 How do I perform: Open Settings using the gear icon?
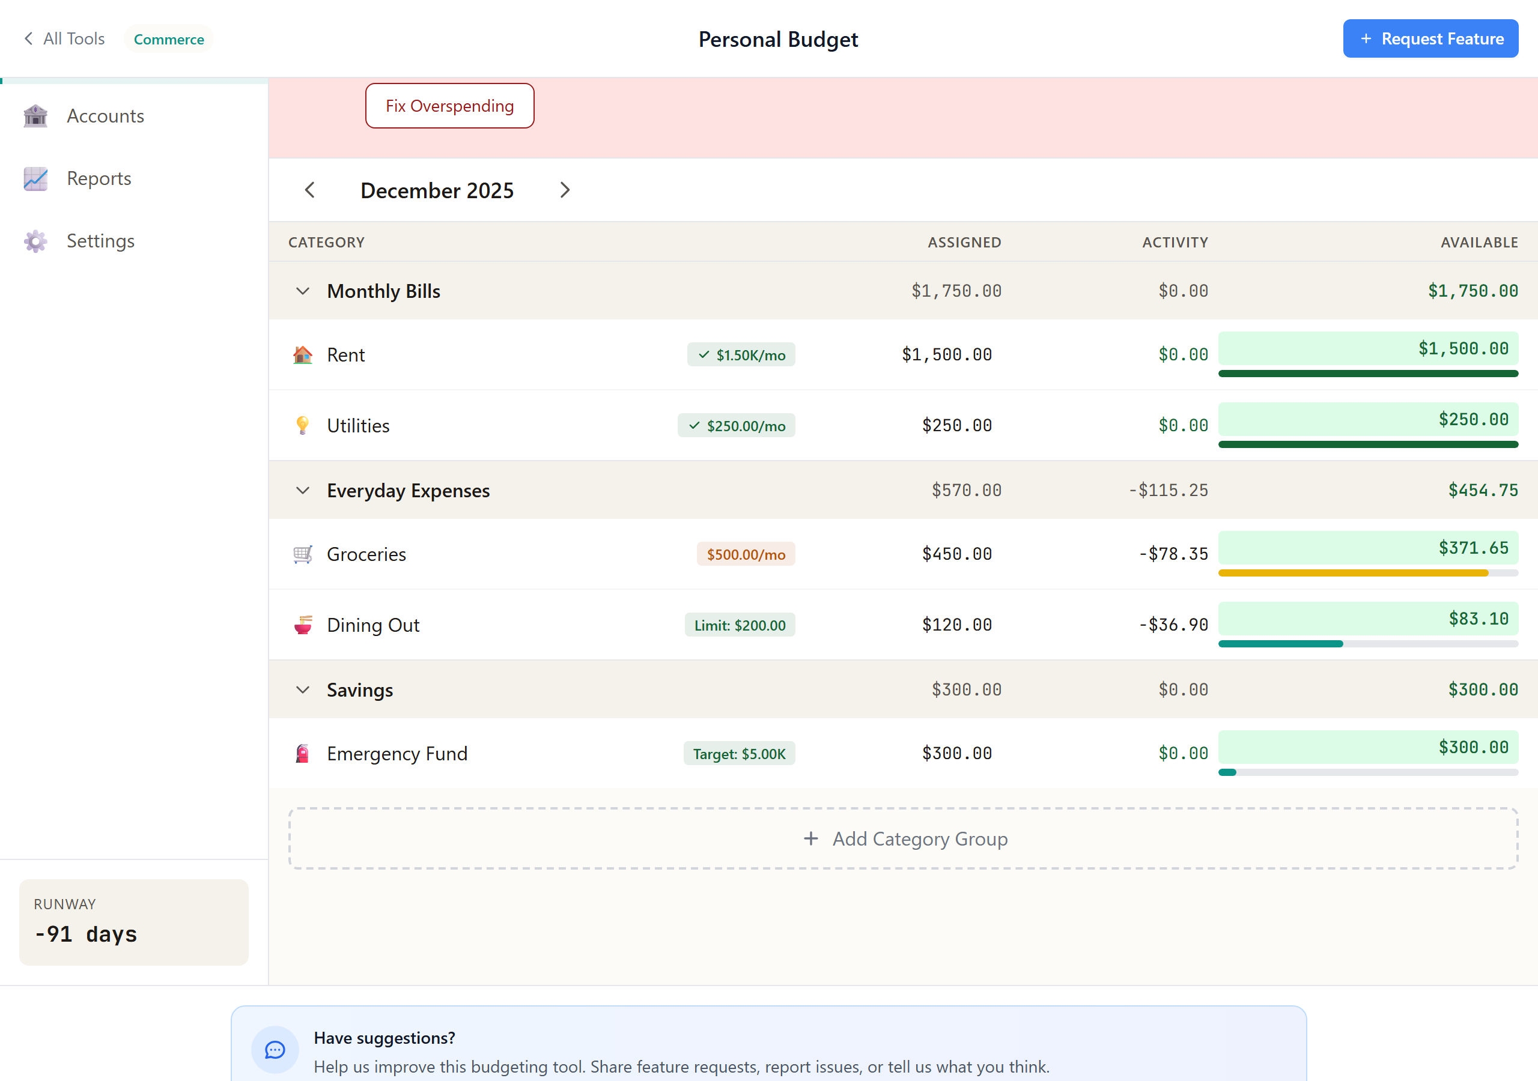(35, 240)
